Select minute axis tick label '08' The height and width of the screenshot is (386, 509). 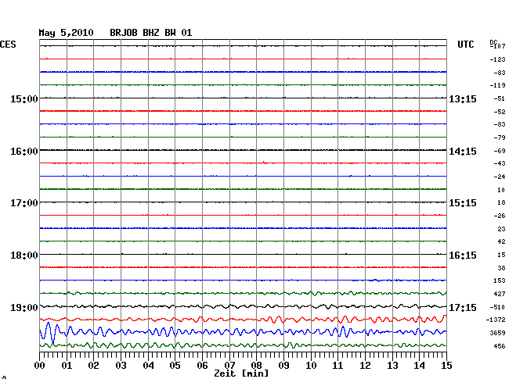pos(256,365)
